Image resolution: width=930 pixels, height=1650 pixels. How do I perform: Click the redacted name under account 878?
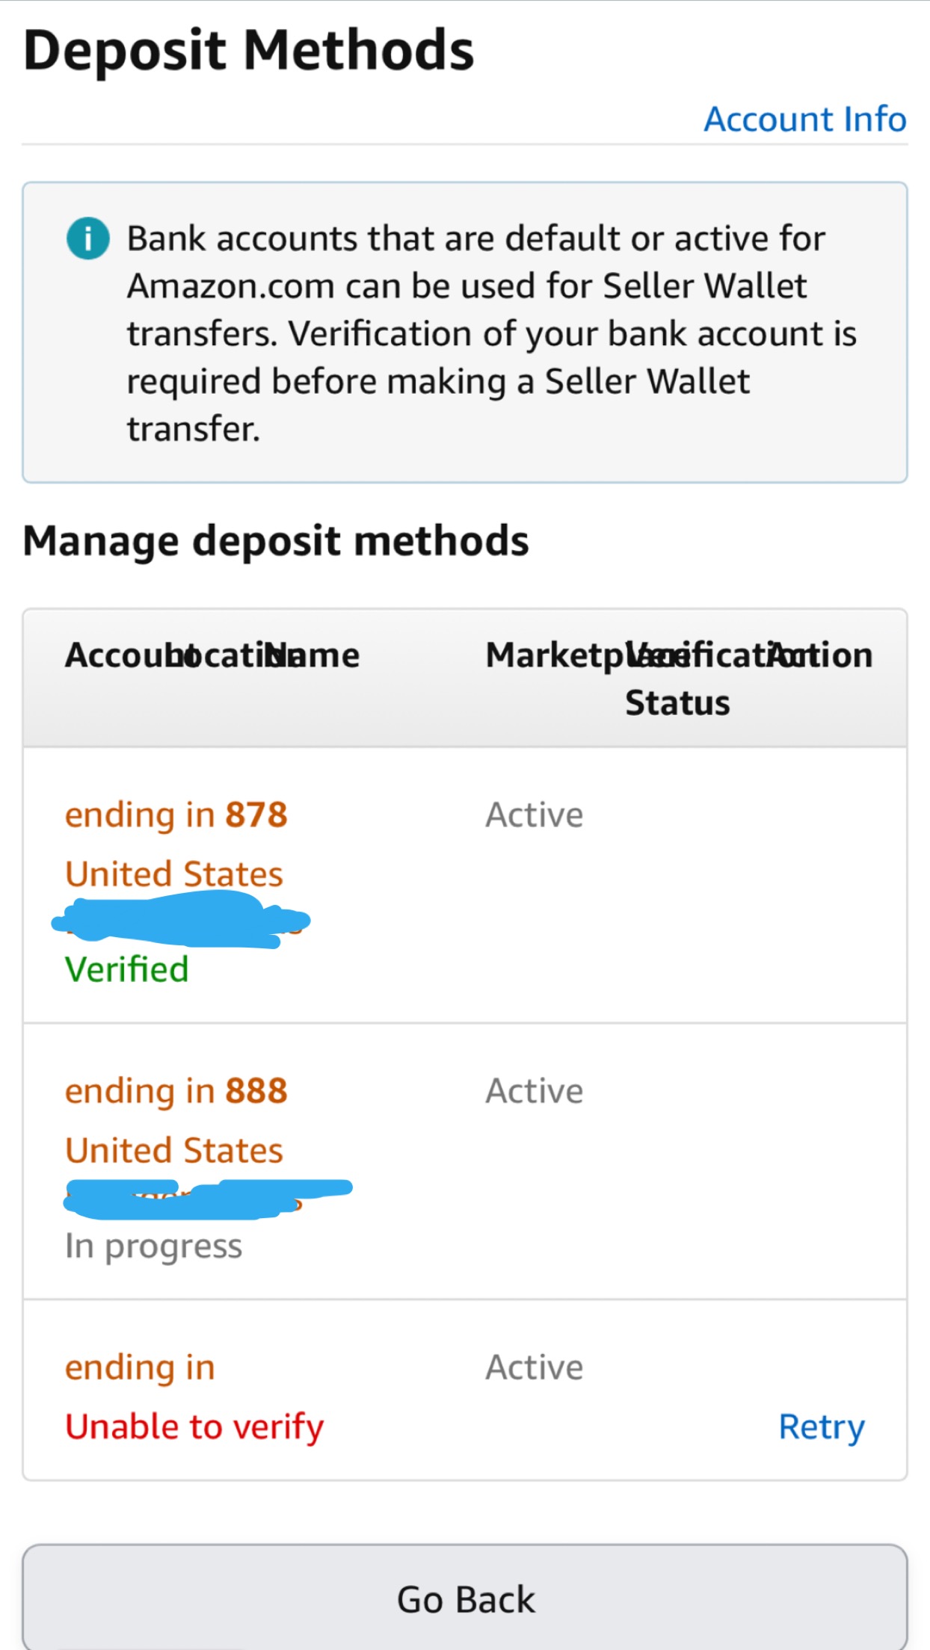click(181, 922)
